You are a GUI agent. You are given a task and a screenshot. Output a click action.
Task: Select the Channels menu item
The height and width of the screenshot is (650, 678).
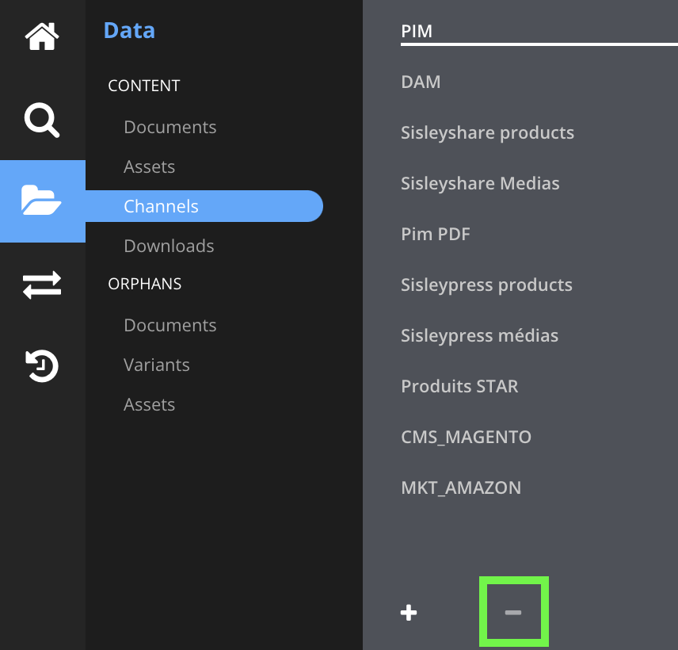[x=204, y=206]
